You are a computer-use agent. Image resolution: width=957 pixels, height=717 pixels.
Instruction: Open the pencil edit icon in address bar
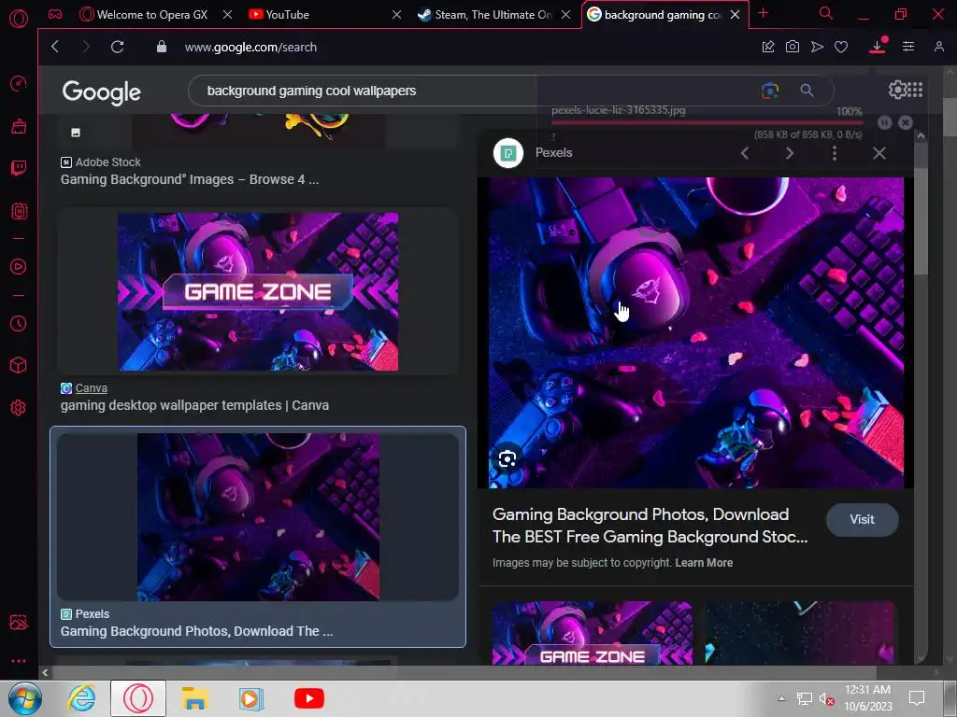coord(768,47)
